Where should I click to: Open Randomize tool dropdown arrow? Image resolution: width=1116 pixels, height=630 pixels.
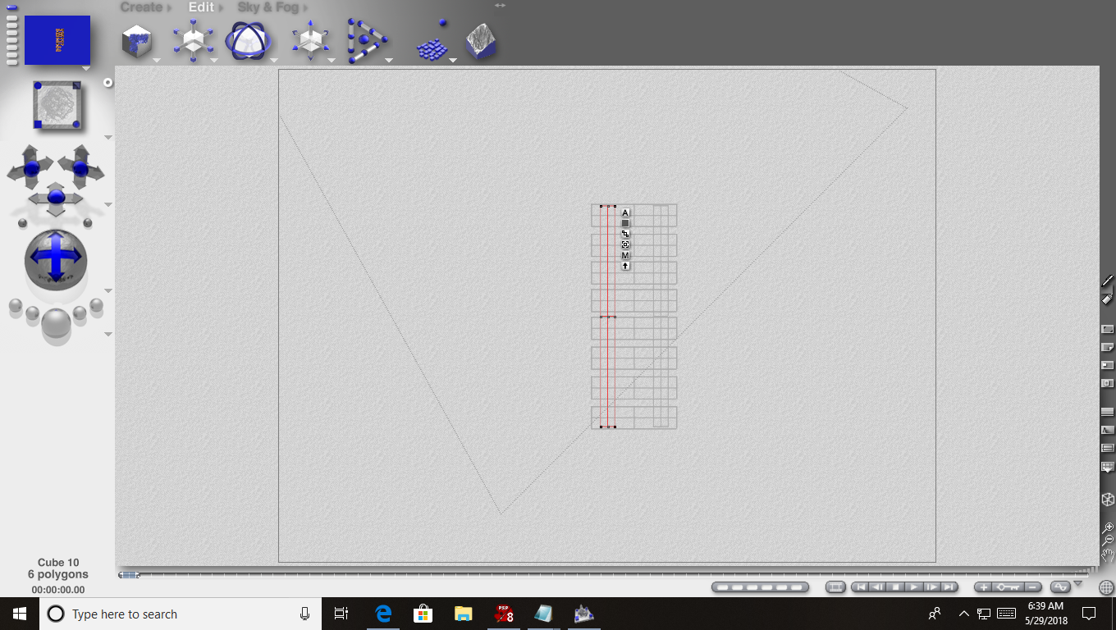point(452,60)
